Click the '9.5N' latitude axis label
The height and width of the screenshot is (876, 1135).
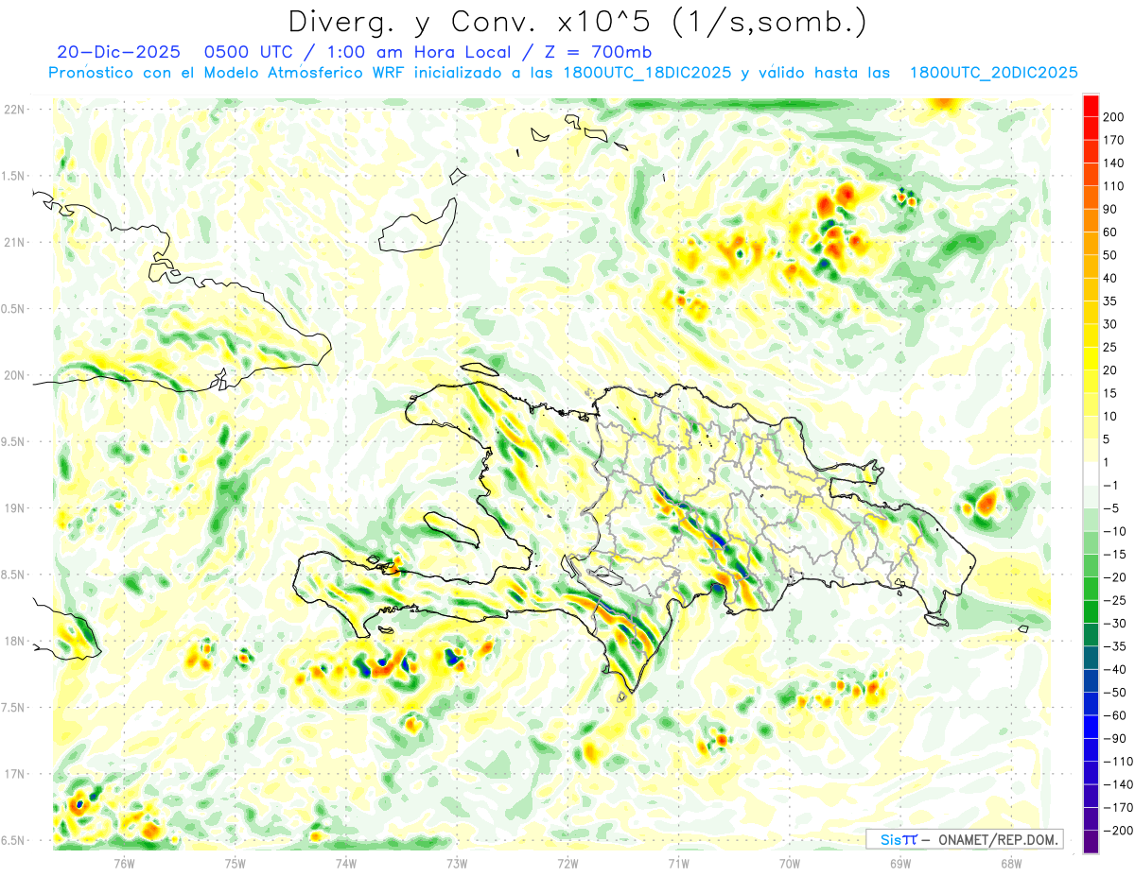pyautogui.click(x=13, y=441)
